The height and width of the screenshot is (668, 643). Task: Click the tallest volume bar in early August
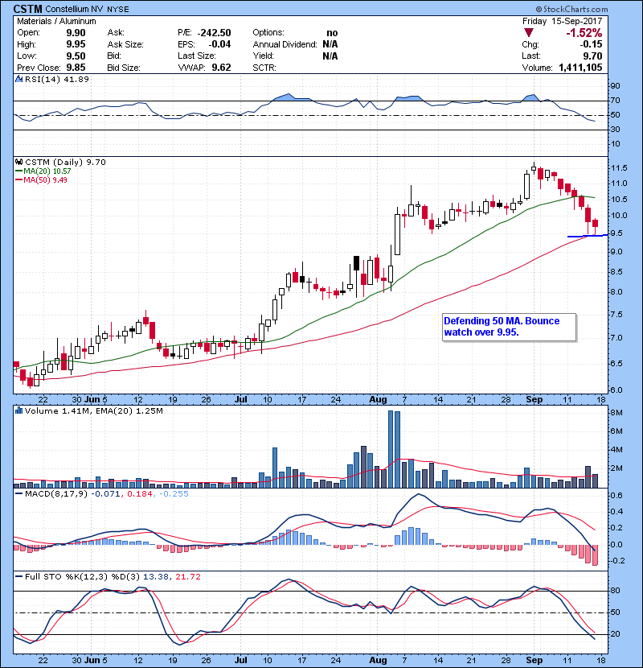pos(391,449)
